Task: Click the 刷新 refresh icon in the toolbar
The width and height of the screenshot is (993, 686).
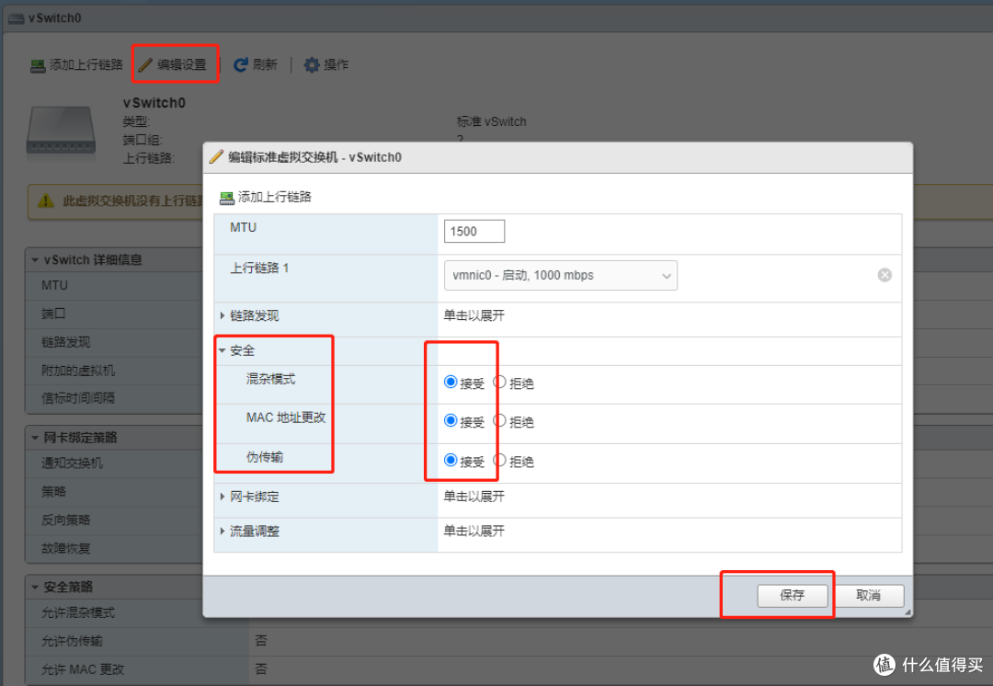Action: click(x=241, y=64)
